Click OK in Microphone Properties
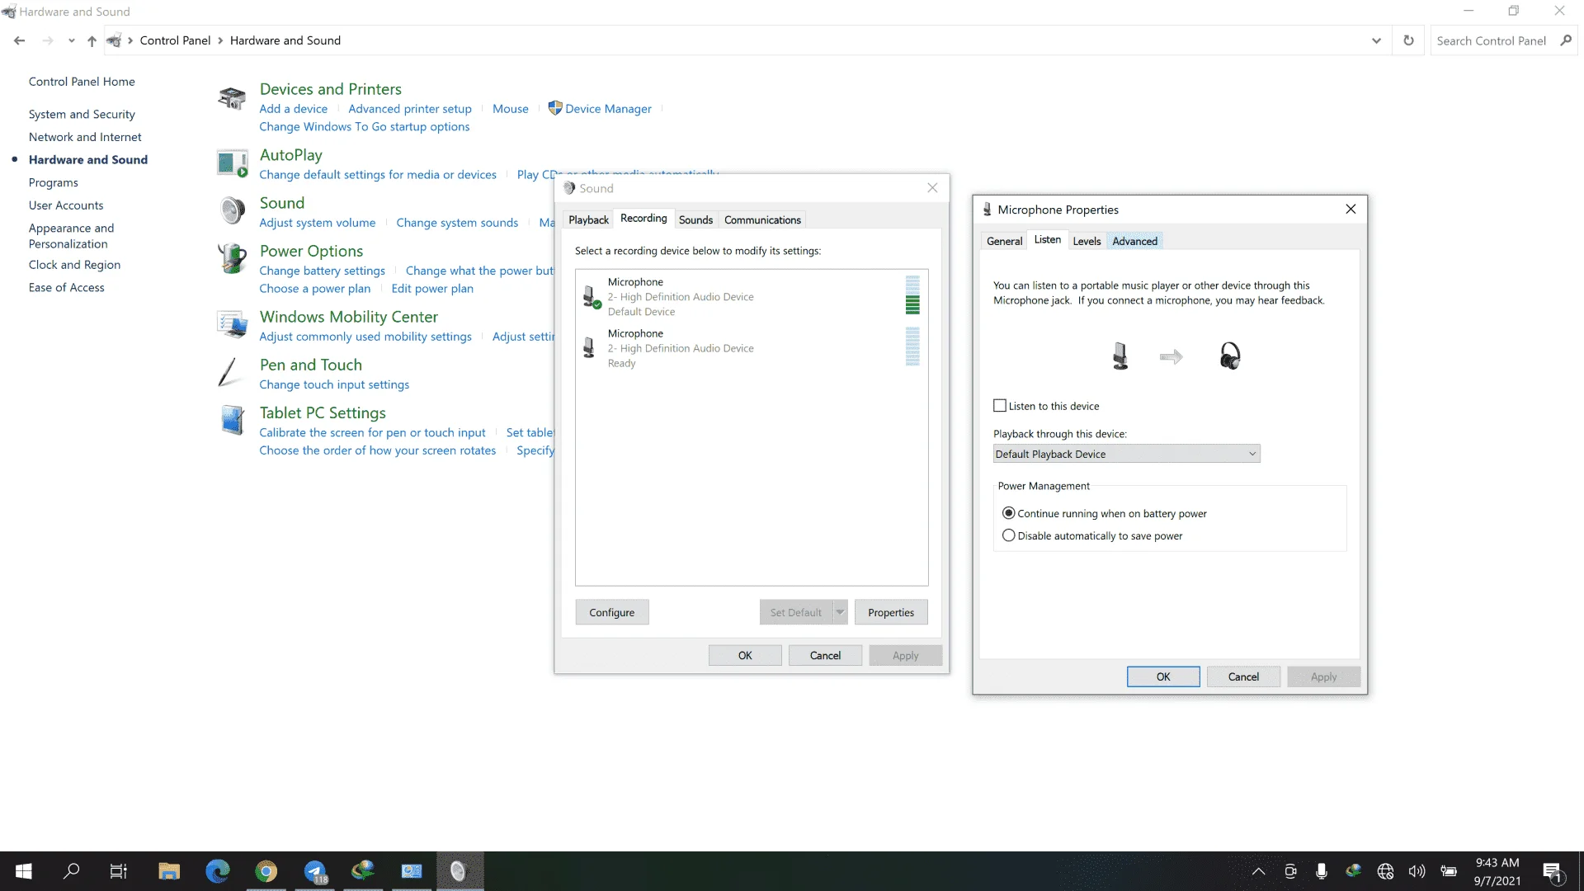1584x891 pixels. [x=1163, y=676]
